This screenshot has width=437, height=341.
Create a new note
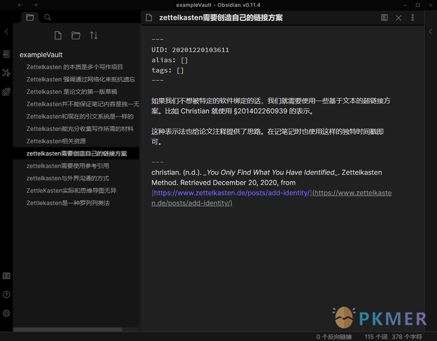58,35
